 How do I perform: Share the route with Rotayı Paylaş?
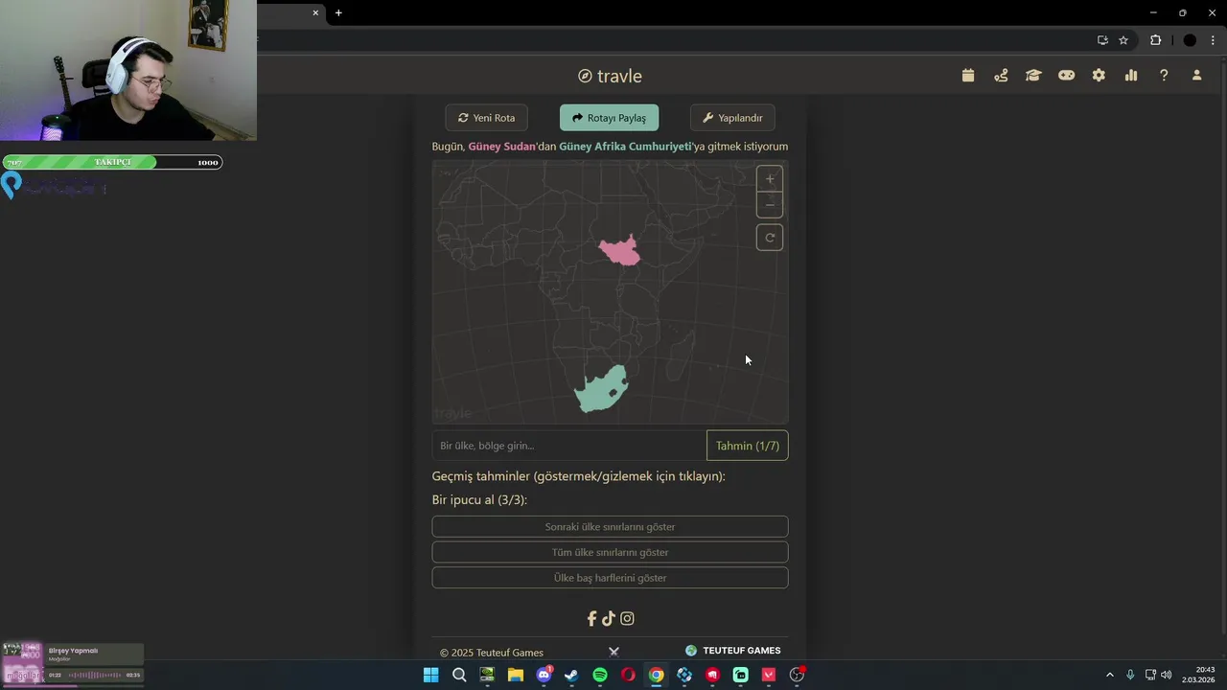click(x=609, y=118)
